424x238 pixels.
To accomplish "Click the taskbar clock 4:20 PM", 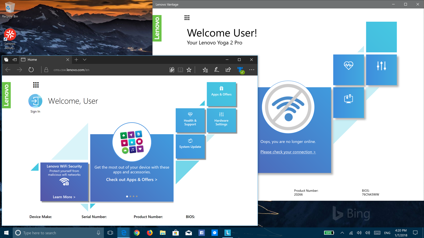I will click(401, 233).
